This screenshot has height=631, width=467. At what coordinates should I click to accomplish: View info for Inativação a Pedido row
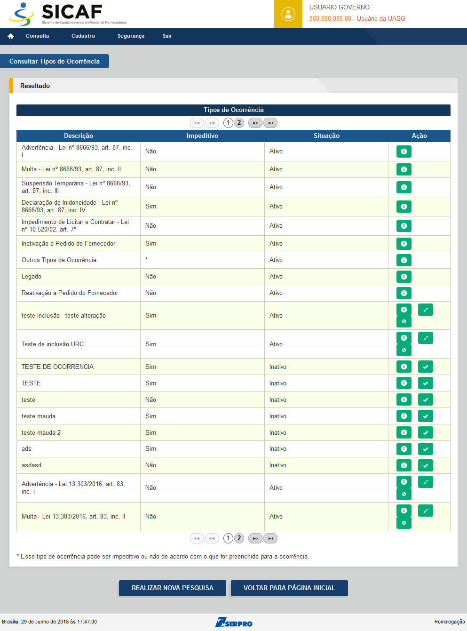[x=404, y=244]
